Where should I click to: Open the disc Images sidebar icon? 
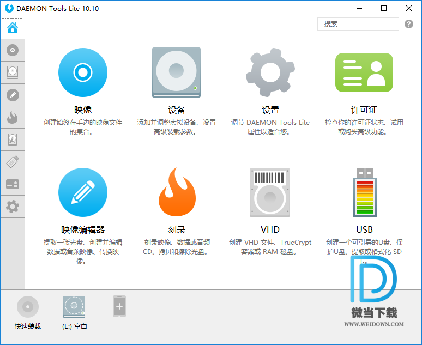[x=13, y=50]
